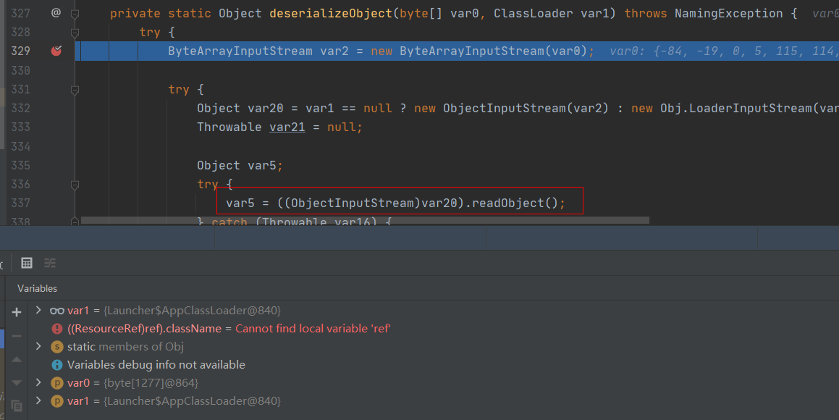Move watch down with down arrow
839x420 pixels.
coord(17,382)
